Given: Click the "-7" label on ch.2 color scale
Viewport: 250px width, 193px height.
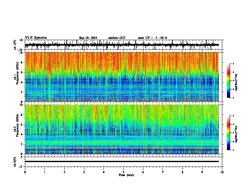Looking at the screenshot, I should pyautogui.click(x=233, y=150).
